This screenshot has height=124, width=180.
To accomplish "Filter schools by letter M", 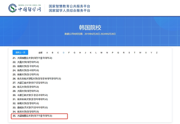I will tap(101, 53).
